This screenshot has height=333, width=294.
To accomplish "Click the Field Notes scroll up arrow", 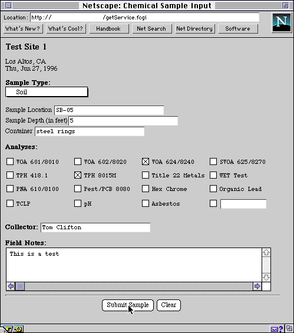I will tap(266, 252).
